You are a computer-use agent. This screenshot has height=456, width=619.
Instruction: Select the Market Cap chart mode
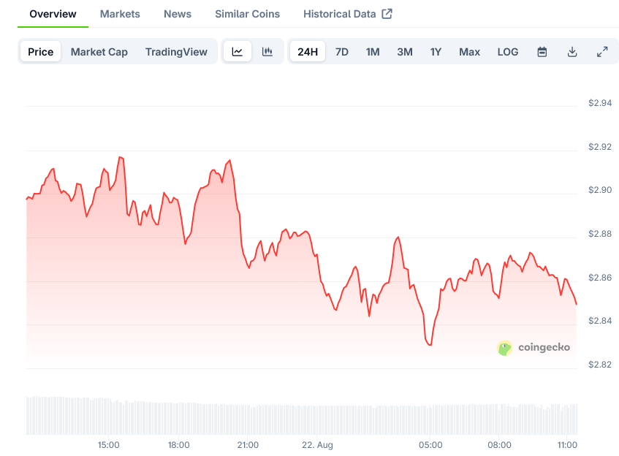(99, 52)
